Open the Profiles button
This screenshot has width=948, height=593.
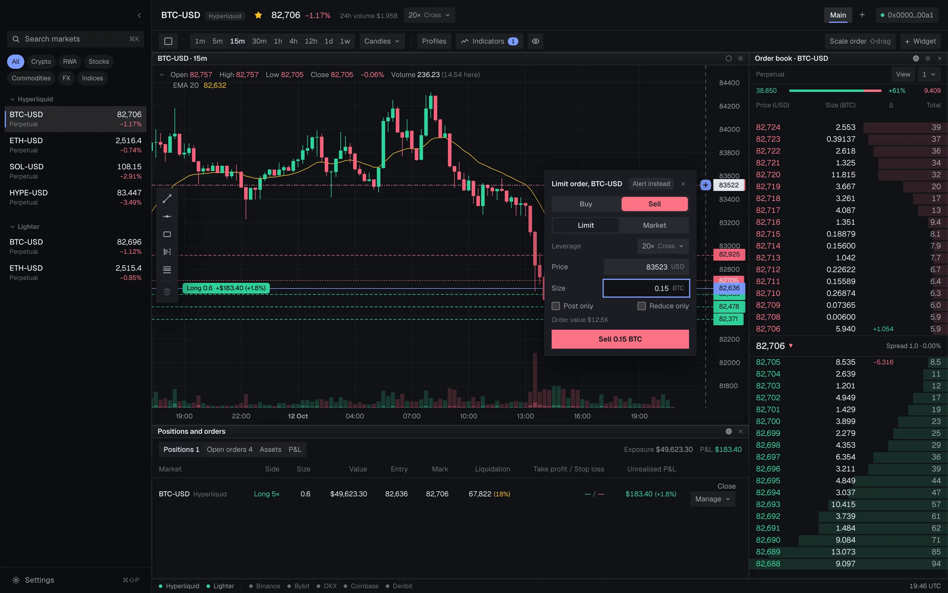434,41
